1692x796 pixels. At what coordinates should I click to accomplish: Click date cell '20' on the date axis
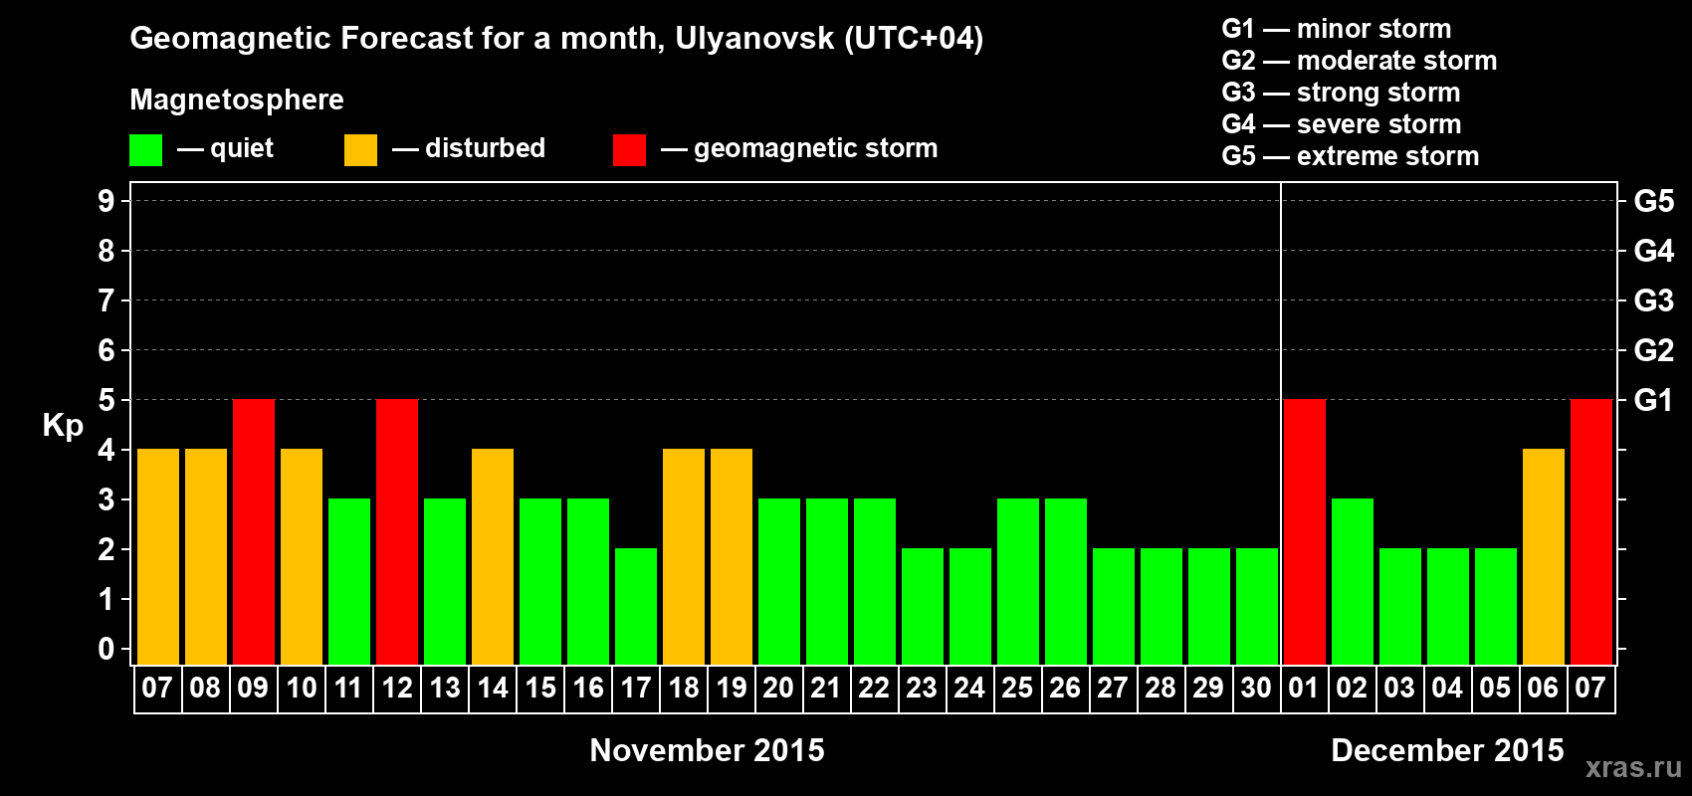[x=779, y=689]
